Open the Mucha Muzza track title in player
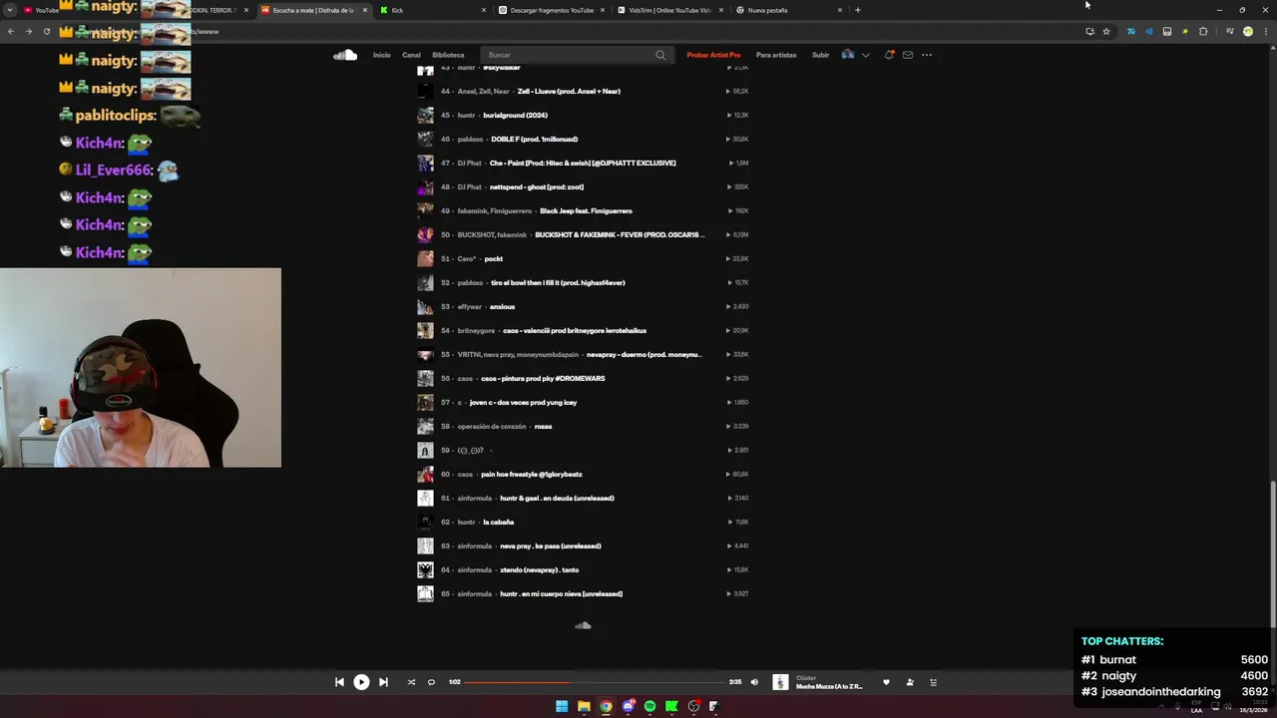This screenshot has width=1277, height=718. 829,686
